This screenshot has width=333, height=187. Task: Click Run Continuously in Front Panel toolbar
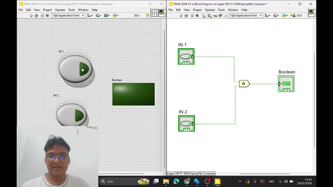coord(36,16)
